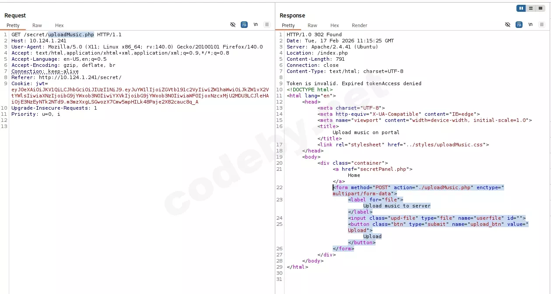Click the Content-Type: text/html header

click(x=345, y=71)
